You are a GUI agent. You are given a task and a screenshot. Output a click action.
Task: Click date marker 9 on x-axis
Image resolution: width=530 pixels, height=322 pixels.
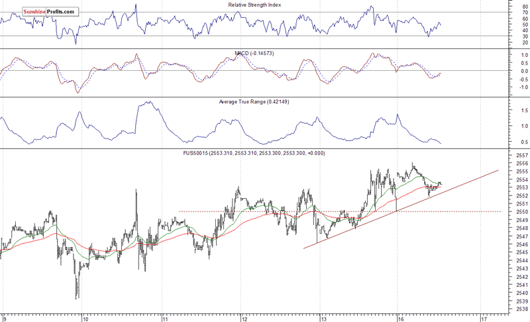tap(5, 317)
